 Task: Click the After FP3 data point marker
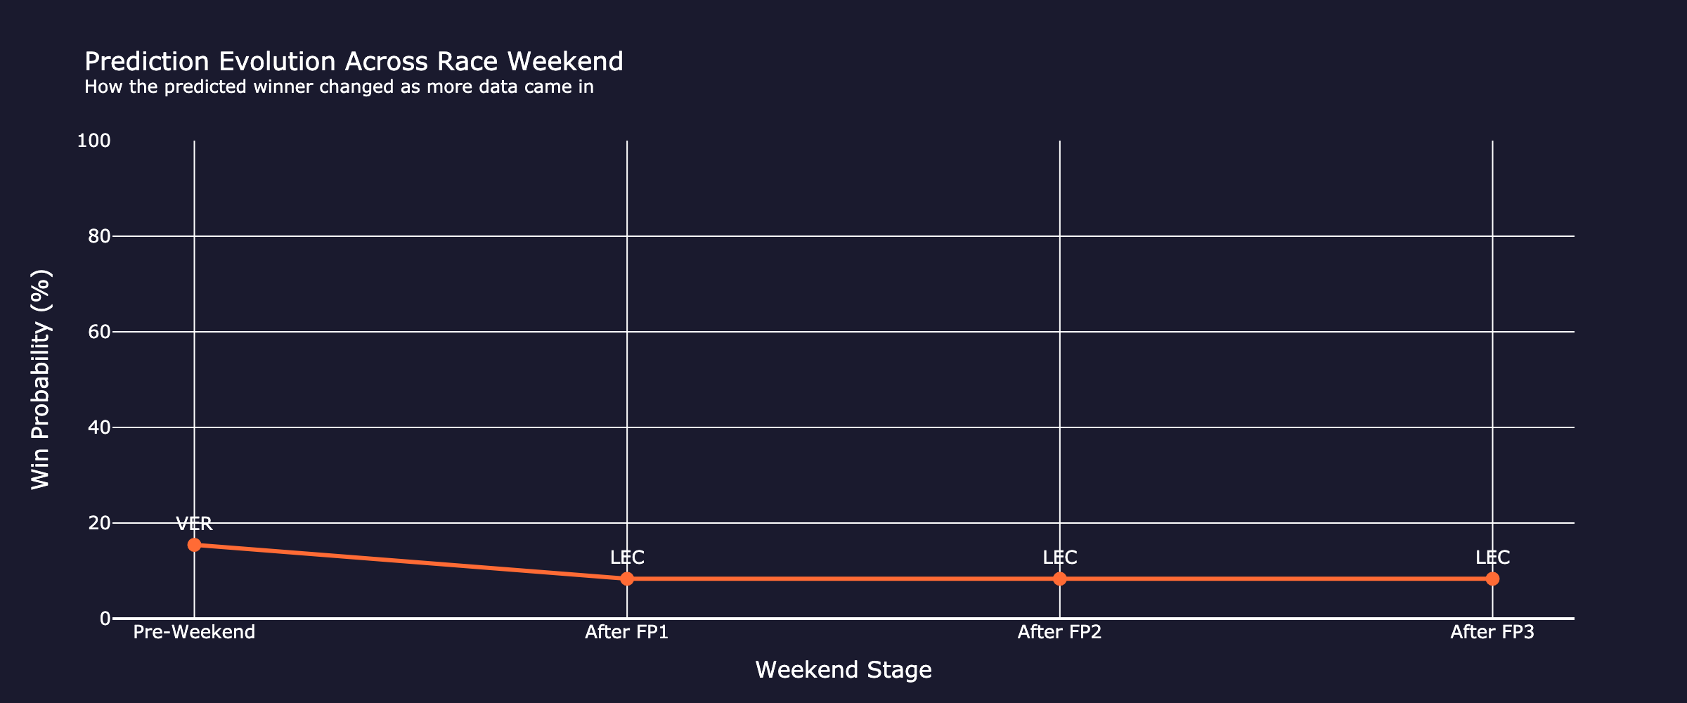(x=1492, y=579)
